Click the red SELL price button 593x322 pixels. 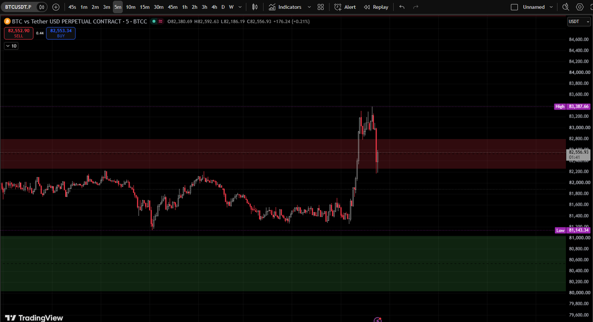tap(18, 33)
